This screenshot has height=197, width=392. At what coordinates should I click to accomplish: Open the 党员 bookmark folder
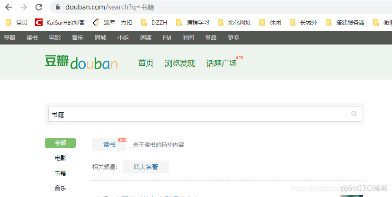(17, 23)
